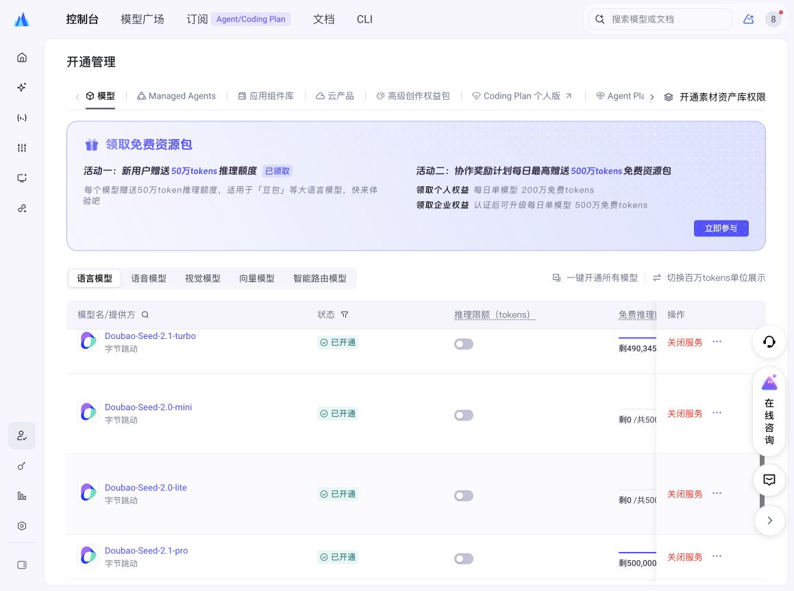
Task: Open the 高级创作权益包 tab
Action: pos(412,96)
